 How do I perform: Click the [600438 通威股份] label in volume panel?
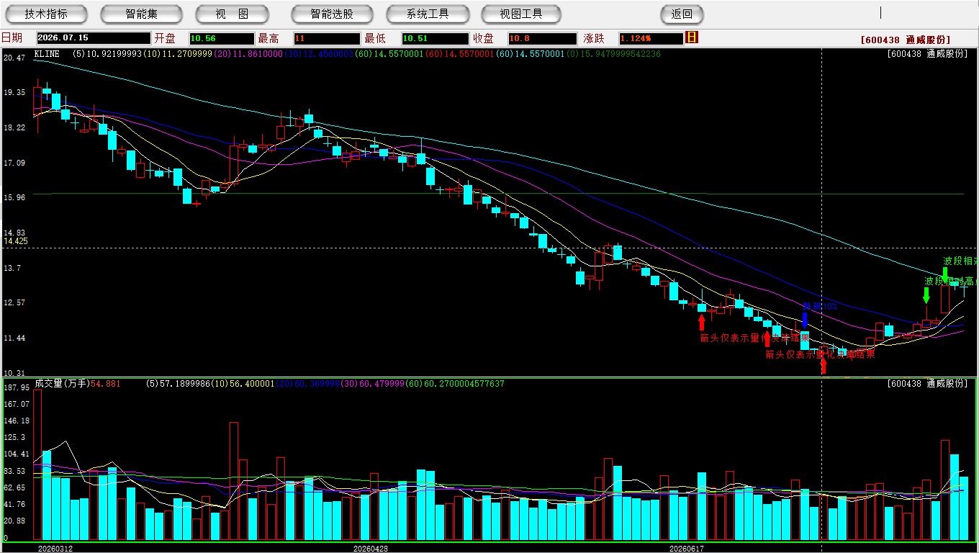click(x=927, y=384)
